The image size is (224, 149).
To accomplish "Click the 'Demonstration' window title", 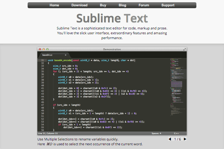I will [x=112, y=49].
